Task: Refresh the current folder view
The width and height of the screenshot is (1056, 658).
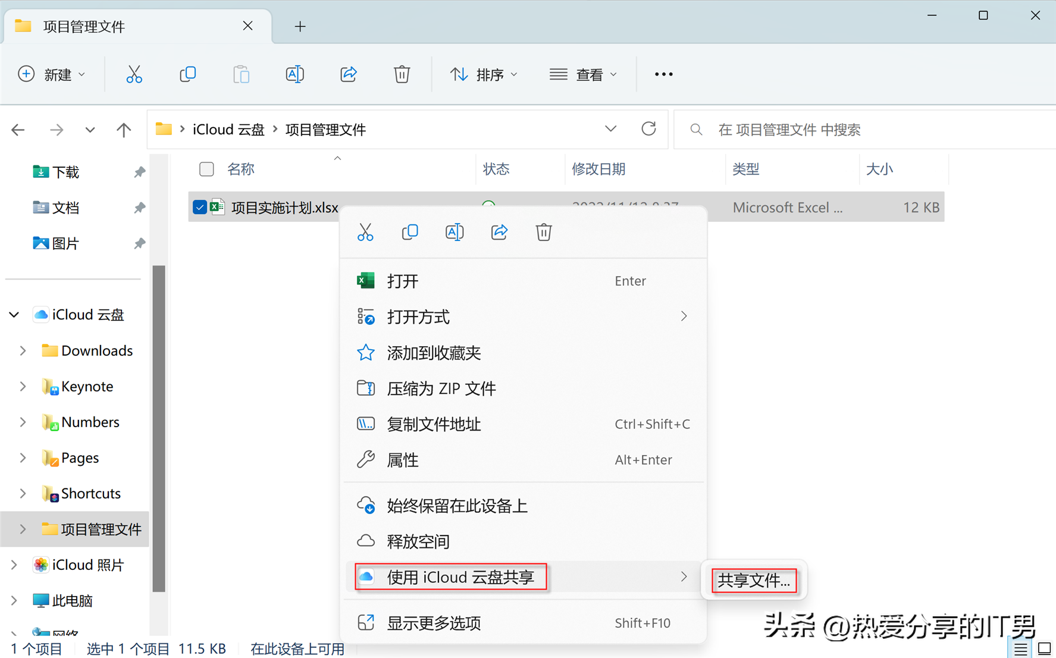Action: tap(648, 129)
